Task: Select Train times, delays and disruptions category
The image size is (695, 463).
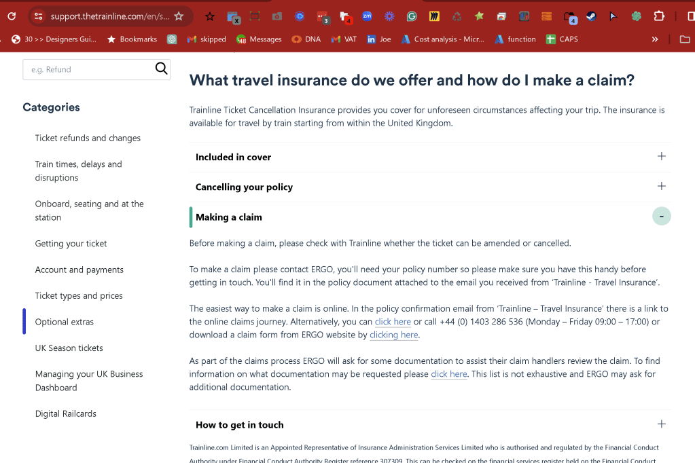Action: [x=78, y=171]
